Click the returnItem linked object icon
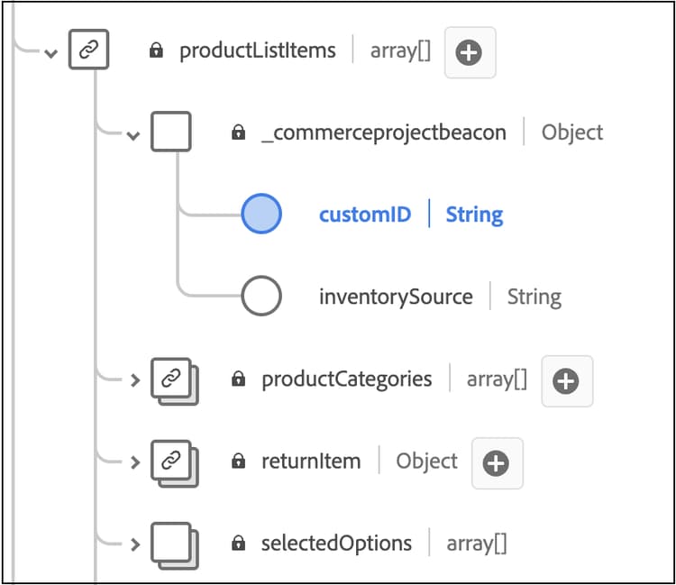The height and width of the screenshot is (585, 676). point(171,462)
